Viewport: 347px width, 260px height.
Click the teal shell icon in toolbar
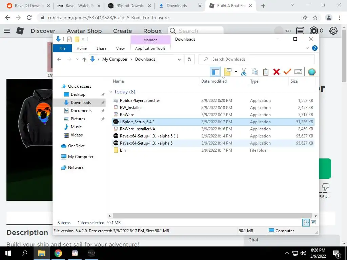(312, 72)
